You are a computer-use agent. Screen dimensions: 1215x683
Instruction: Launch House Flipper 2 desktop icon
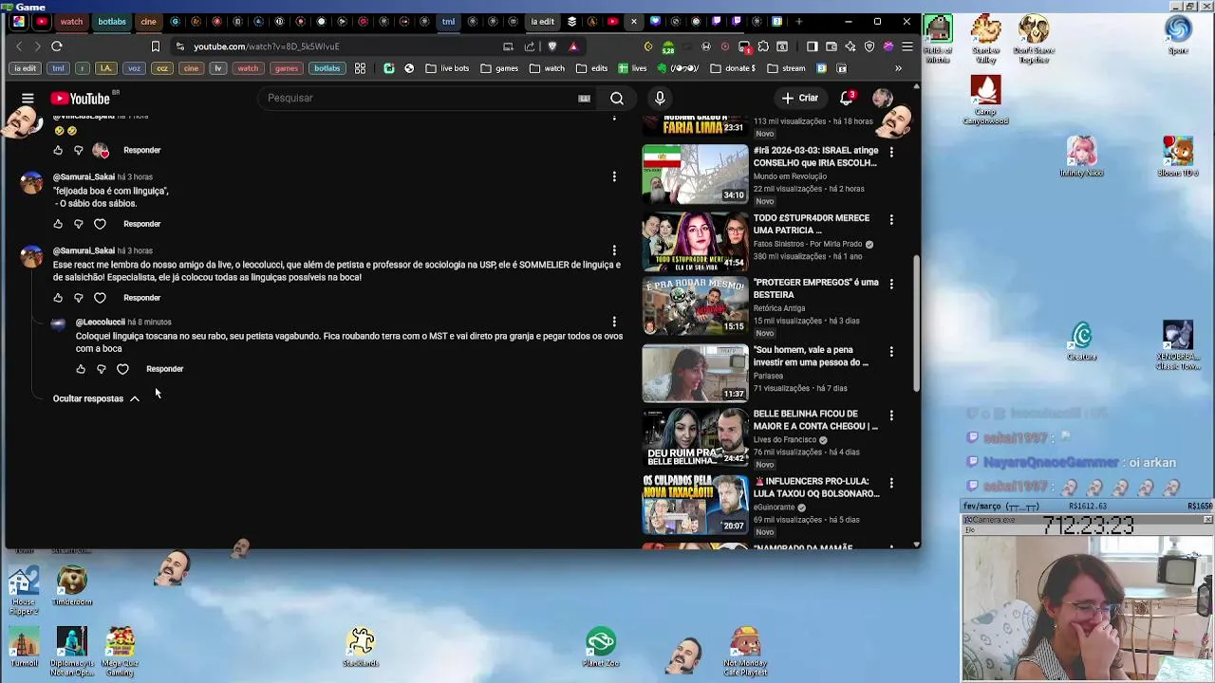pos(24,590)
